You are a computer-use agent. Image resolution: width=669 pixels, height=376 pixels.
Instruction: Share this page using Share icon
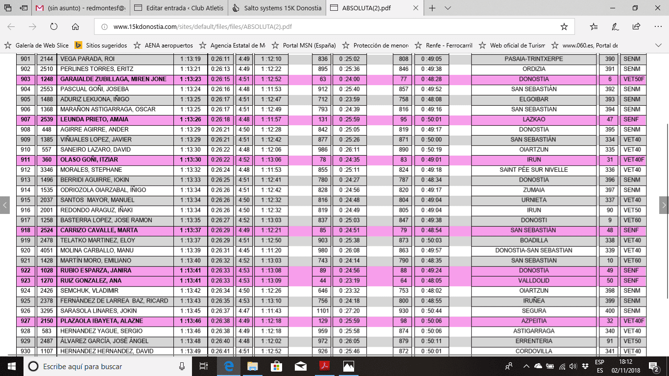(636, 27)
